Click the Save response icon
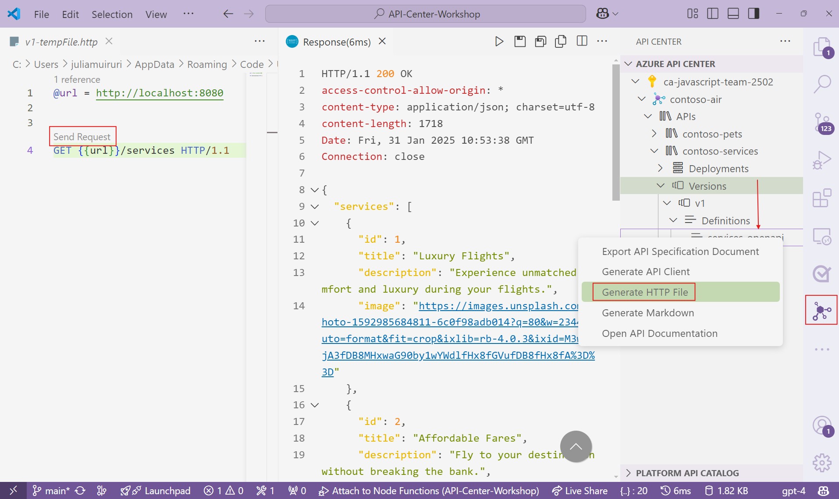The image size is (839, 499). [520, 42]
